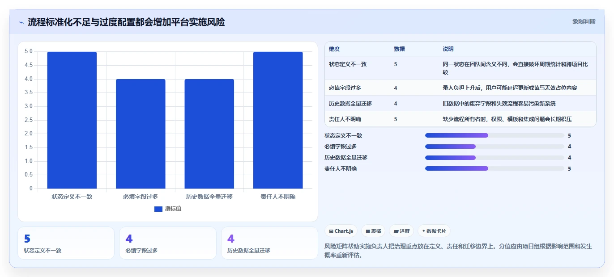Click the 责任人不明确 x-axis label under chart
Screen dimensions: 614x277
[278, 197]
